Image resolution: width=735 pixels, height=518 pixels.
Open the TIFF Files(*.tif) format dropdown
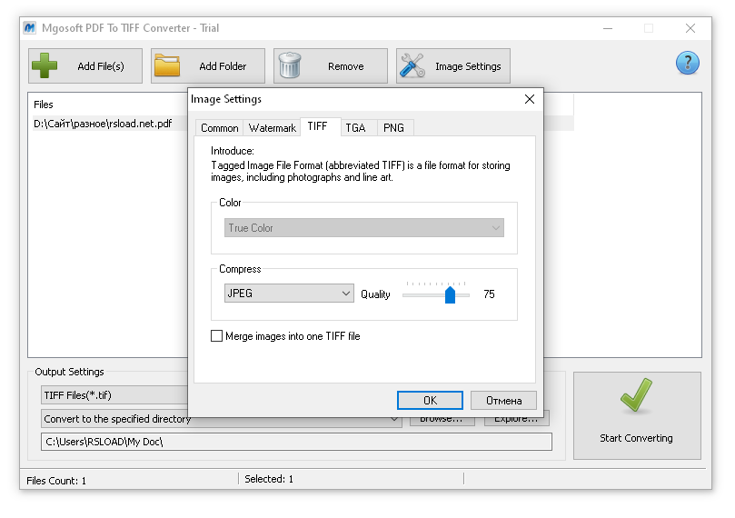click(x=114, y=395)
